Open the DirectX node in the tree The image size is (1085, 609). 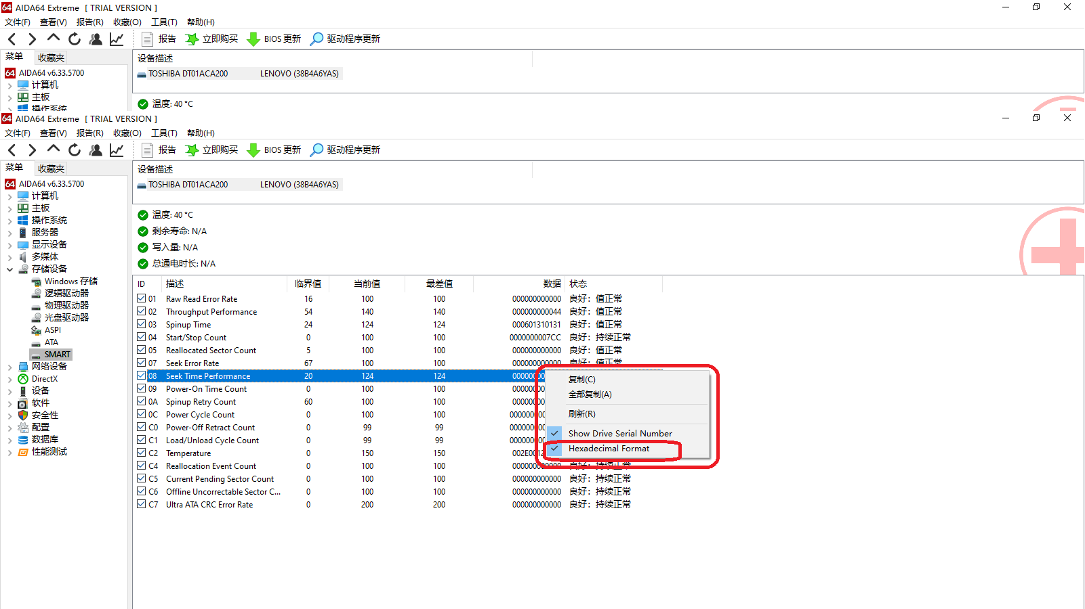[x=44, y=379]
